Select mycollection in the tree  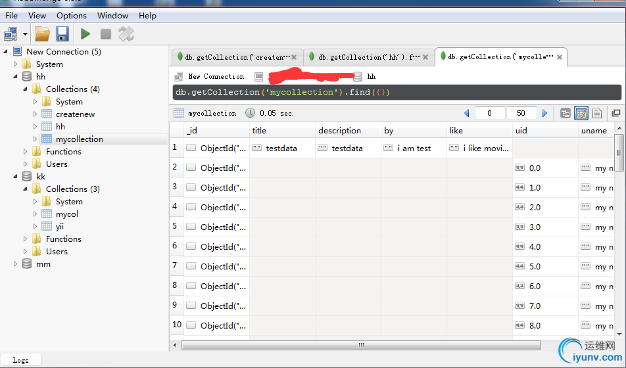click(80, 139)
